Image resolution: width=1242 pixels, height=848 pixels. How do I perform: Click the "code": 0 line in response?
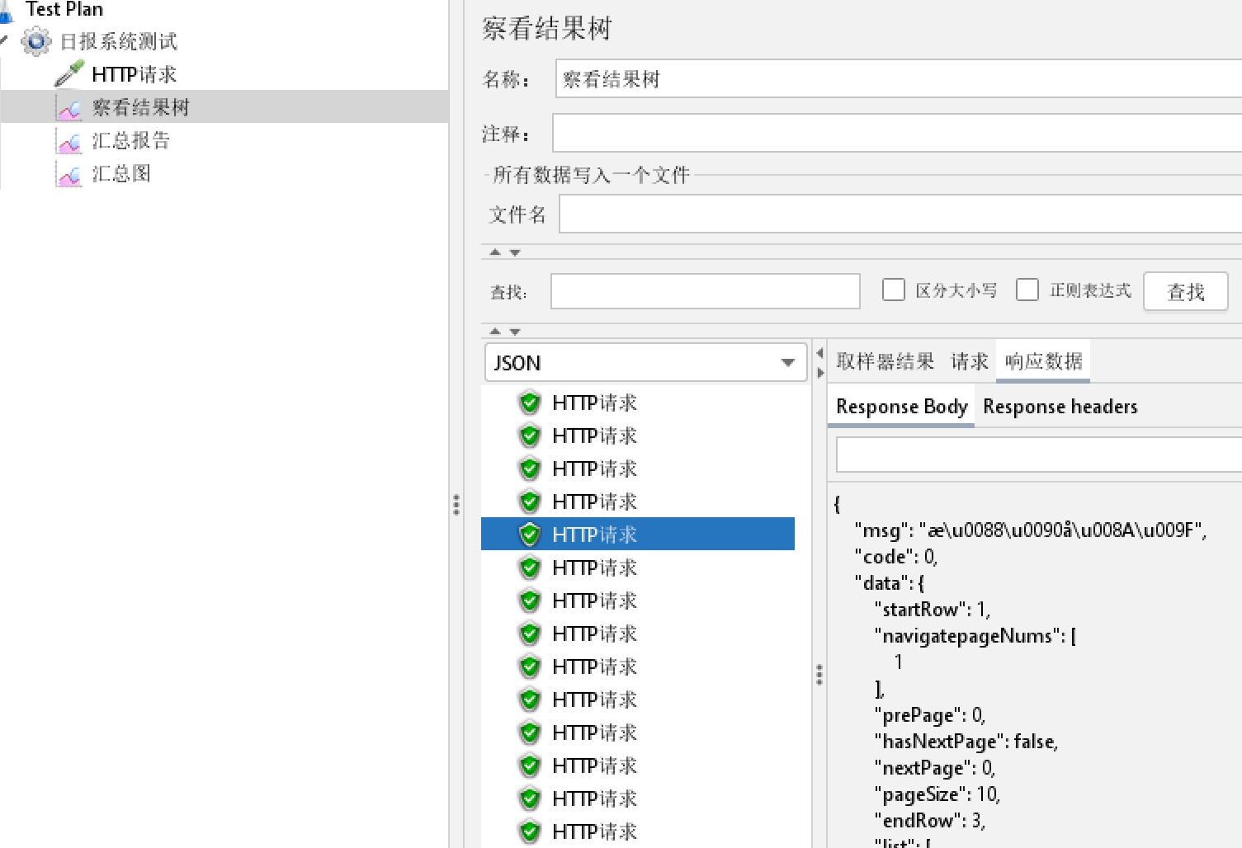pos(896,557)
